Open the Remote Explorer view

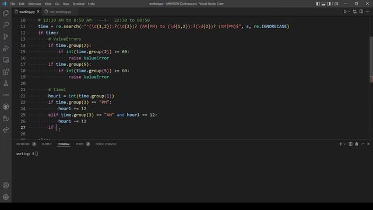[6, 60]
